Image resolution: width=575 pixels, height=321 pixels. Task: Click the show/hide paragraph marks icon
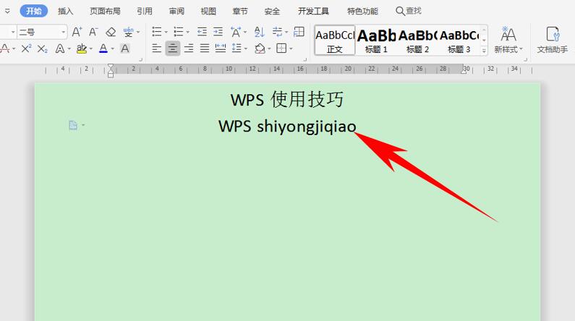[x=278, y=32]
